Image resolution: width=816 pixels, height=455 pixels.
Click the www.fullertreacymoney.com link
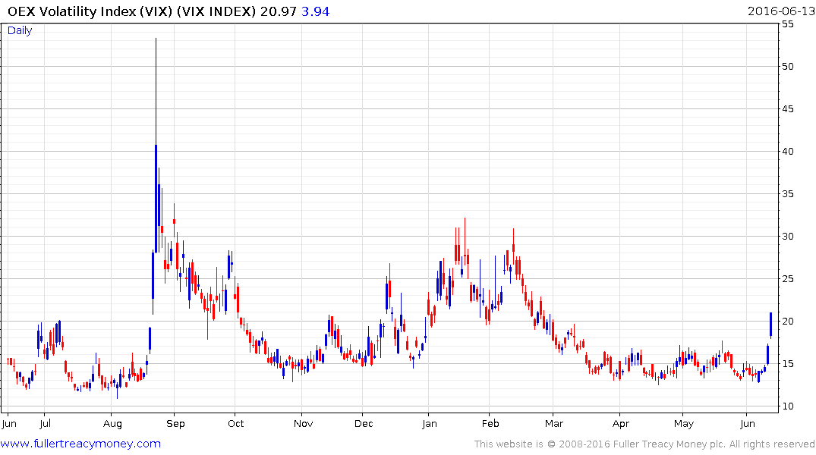80,444
